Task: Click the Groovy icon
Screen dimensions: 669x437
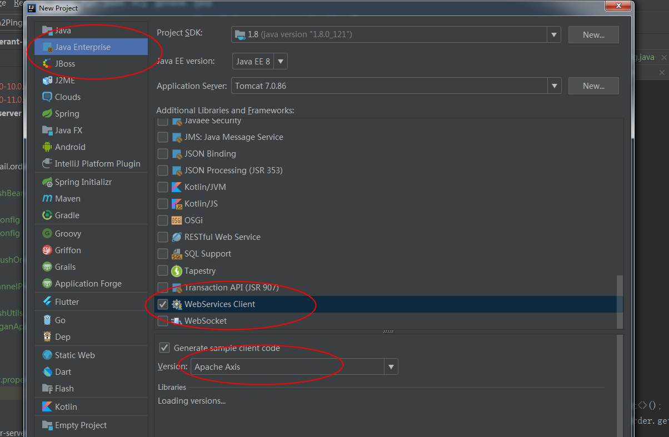Action: click(47, 234)
